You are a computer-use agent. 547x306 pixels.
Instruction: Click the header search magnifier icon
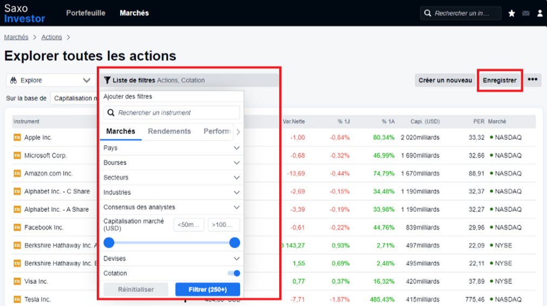[x=427, y=14]
